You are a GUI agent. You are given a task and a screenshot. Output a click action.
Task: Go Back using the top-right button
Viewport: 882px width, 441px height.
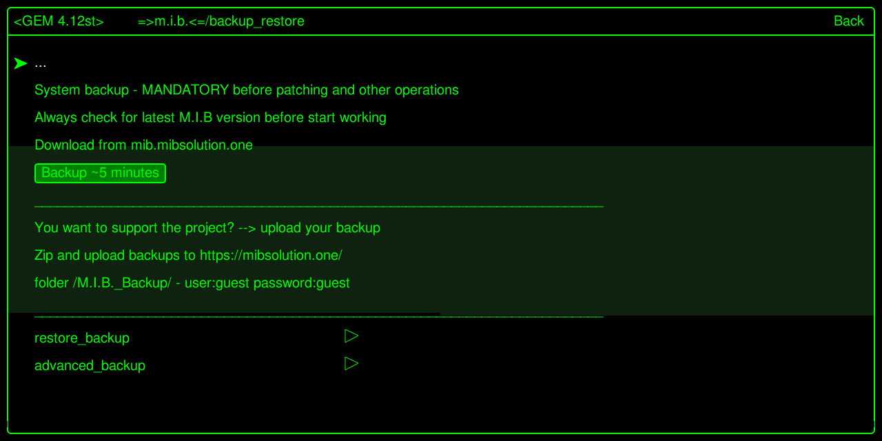click(x=848, y=21)
